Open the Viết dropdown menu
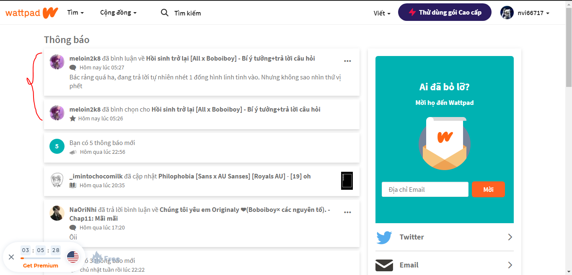Viewport: 572px width, 275px height. point(382,13)
